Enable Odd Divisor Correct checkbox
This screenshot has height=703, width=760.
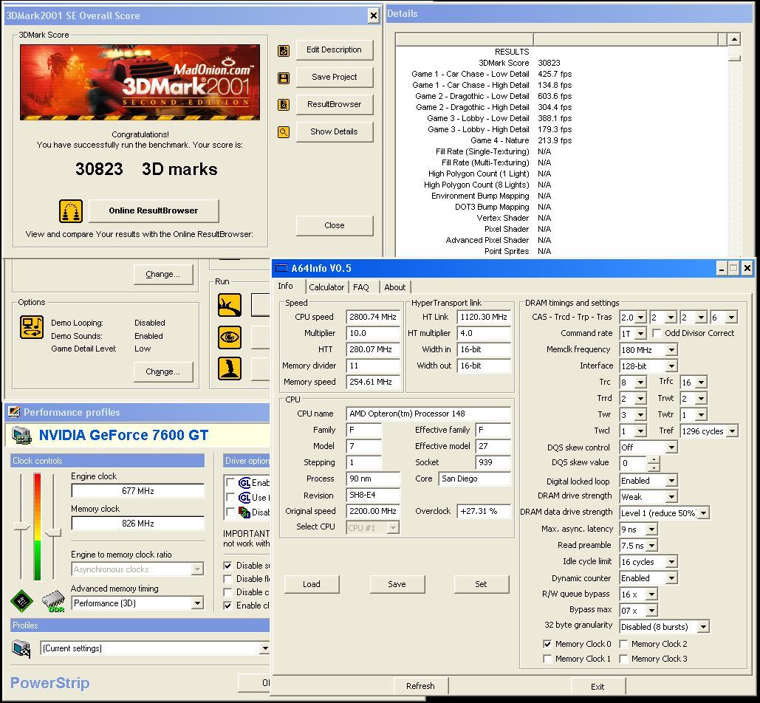tap(657, 333)
